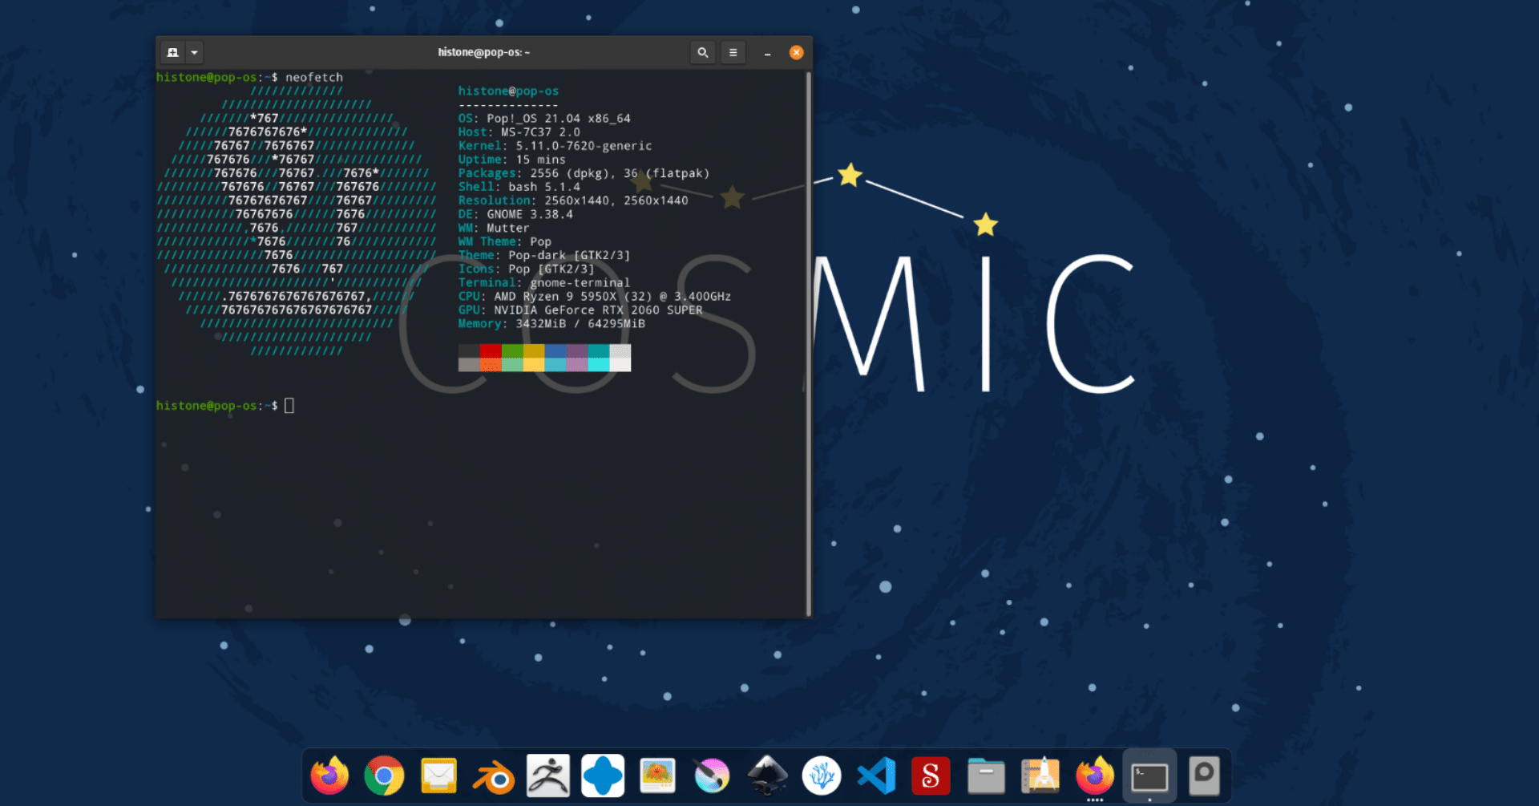Click the CPU: AMD Ryzen 9 line
The width and height of the screenshot is (1539, 806).
click(595, 297)
